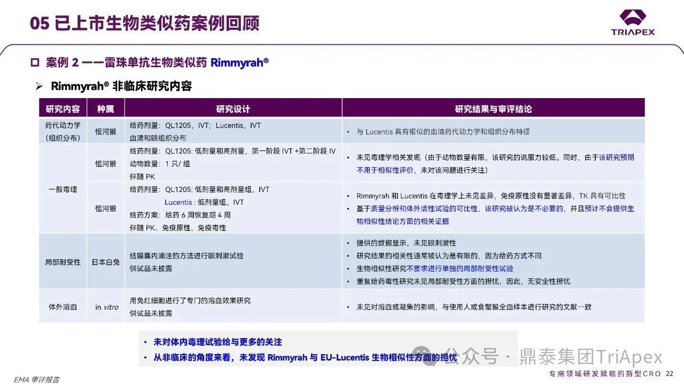Click blue text "该研究预期"
This screenshot has height=384, width=684.
617,157
